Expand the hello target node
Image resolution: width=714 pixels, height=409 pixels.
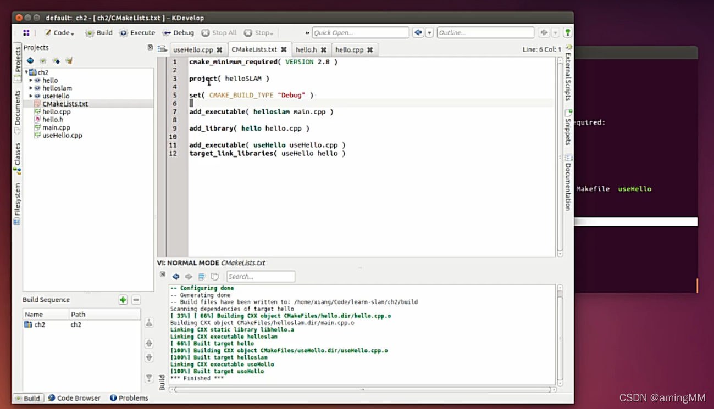coord(31,80)
